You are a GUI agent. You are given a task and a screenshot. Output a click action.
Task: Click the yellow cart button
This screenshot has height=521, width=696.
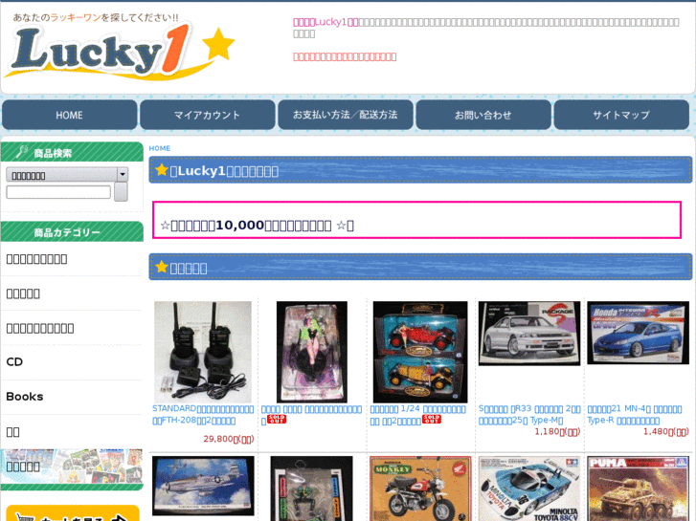tap(73, 513)
